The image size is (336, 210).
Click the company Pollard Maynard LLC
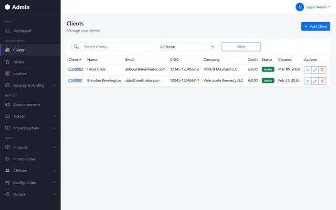point(220,69)
